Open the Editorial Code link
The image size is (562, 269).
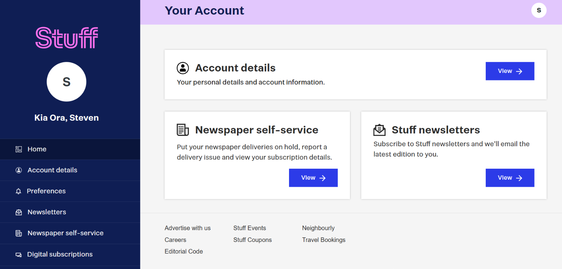[x=184, y=252]
